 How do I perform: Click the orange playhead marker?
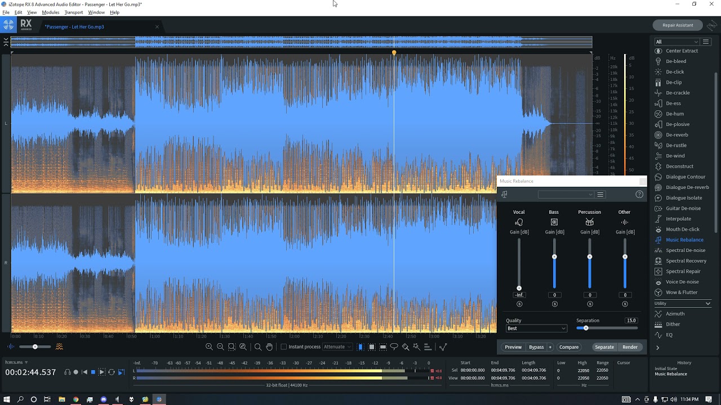click(x=394, y=53)
